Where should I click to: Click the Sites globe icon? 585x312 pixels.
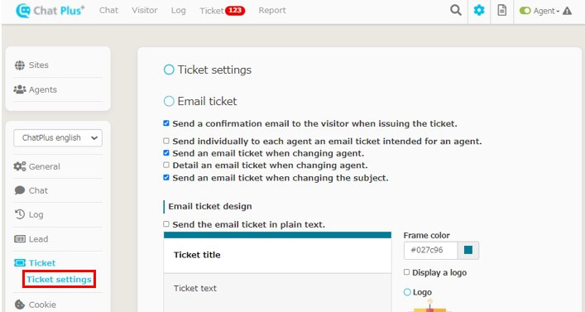point(19,65)
